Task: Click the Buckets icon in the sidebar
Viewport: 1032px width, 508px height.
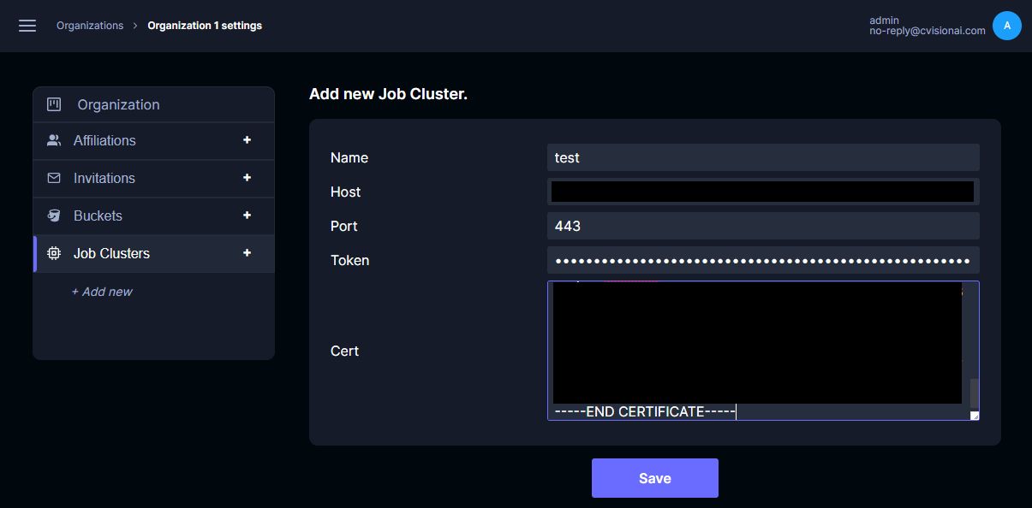Action: [54, 216]
